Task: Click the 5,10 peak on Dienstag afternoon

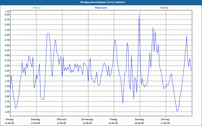Action: (x=48, y=33)
